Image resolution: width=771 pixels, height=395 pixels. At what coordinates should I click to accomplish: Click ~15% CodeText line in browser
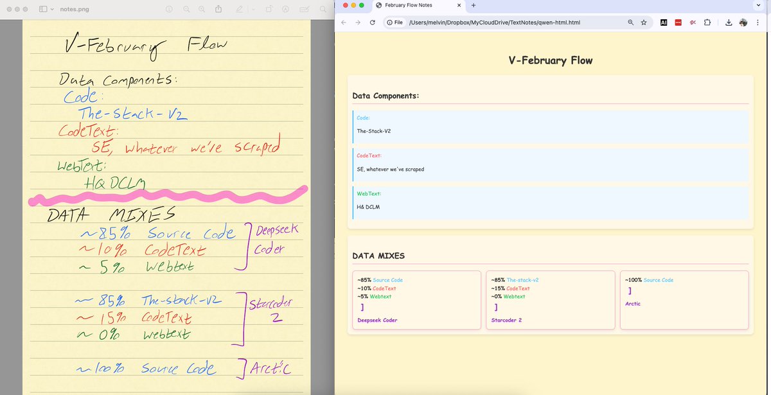(x=510, y=288)
